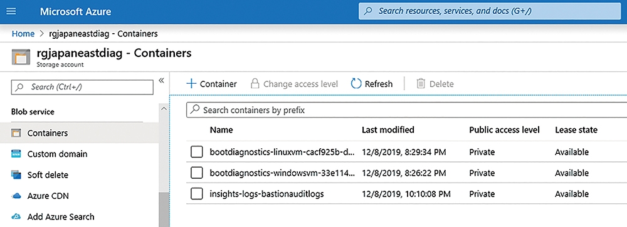Go to Home breadcrumb link
627x227 pixels.
pos(23,34)
